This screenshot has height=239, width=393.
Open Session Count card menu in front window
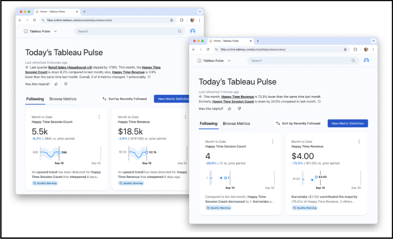click(x=272, y=142)
